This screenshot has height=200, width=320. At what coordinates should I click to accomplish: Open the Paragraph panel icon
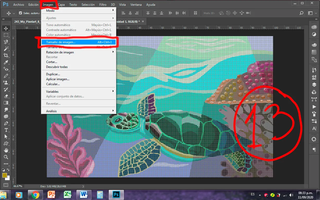coord(314,150)
